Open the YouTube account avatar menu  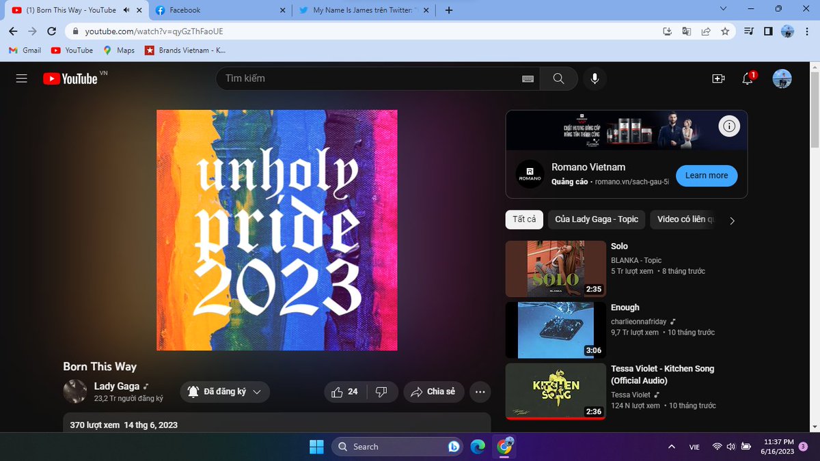(782, 79)
